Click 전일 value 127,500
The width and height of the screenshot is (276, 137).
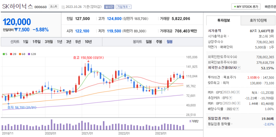[x=82, y=19]
